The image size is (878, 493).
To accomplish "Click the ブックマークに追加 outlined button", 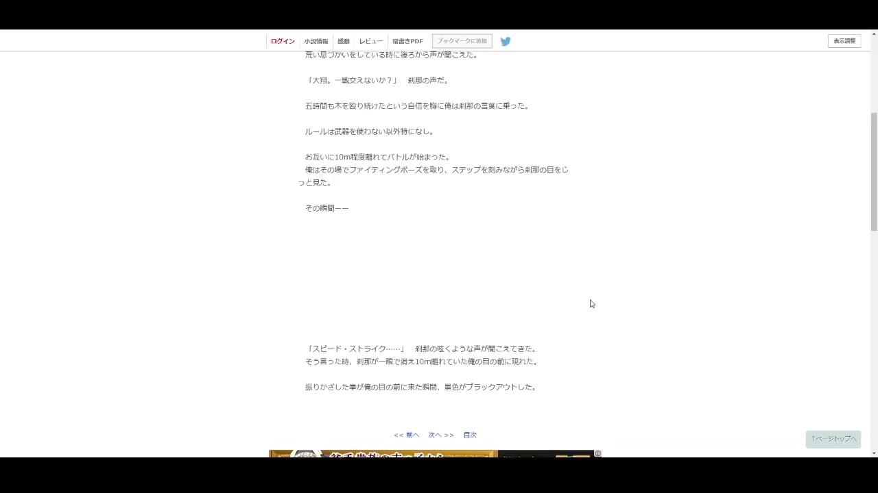I will [x=461, y=40].
